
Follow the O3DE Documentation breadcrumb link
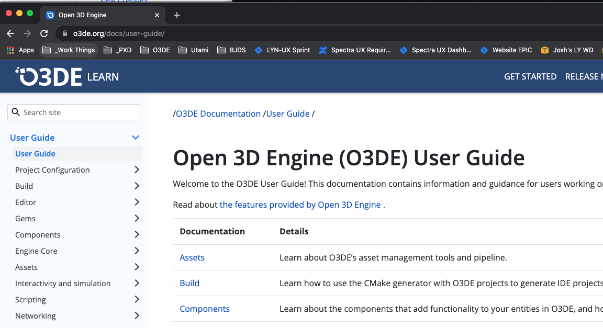coord(218,114)
